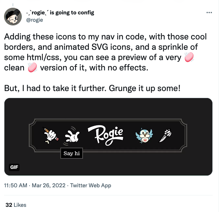Open the three-dot more options menu
The height and width of the screenshot is (212, 219).
point(209,13)
